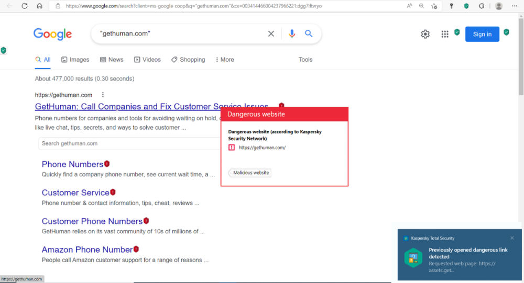Click the Sign in button

pyautogui.click(x=482, y=34)
